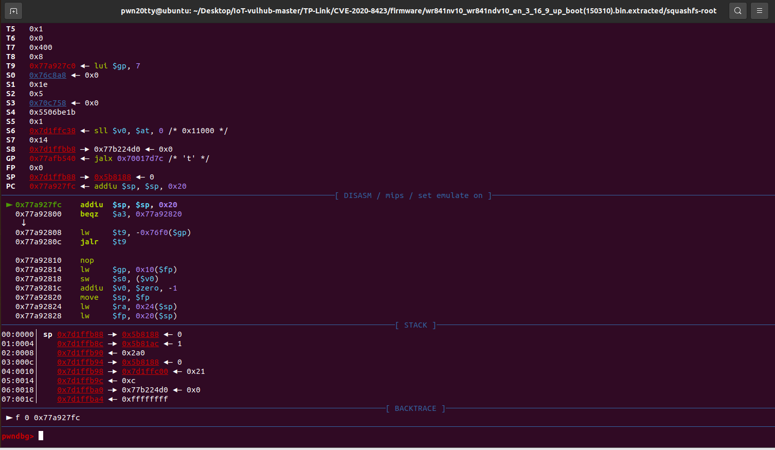Image resolution: width=775 pixels, height=450 pixels.
Task: Click the 0x5b8188 link in SP row
Action: pos(112,176)
